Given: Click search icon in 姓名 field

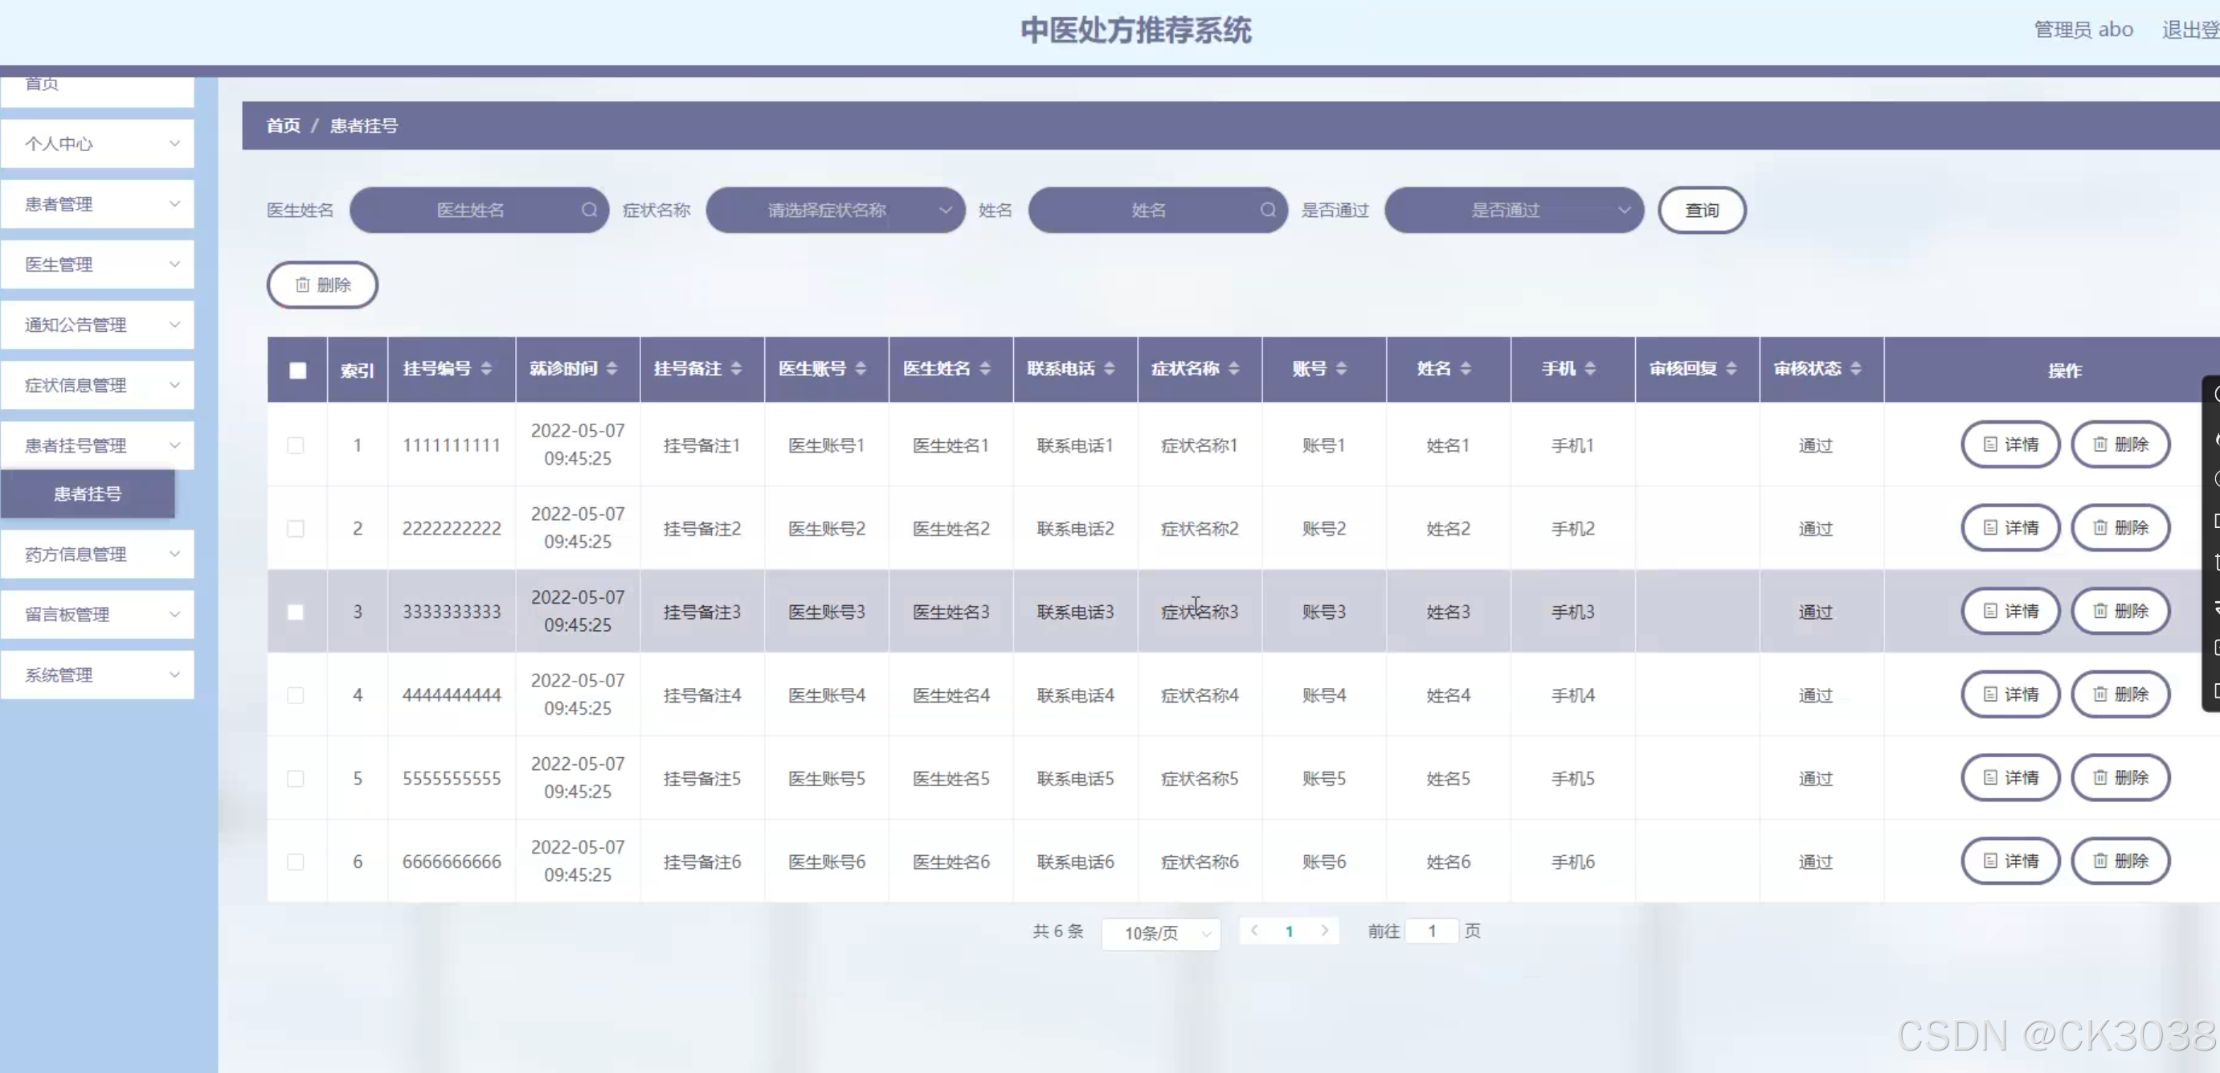Looking at the screenshot, I should (x=1267, y=210).
